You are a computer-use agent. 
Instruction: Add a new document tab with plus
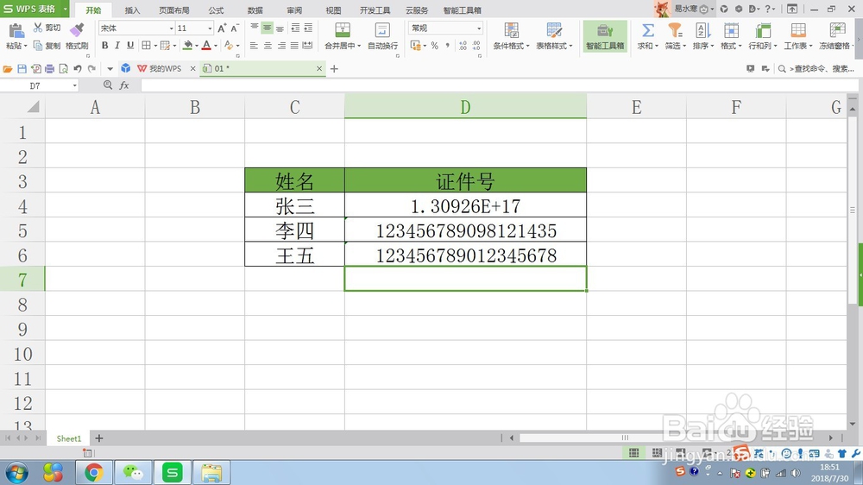click(x=334, y=69)
